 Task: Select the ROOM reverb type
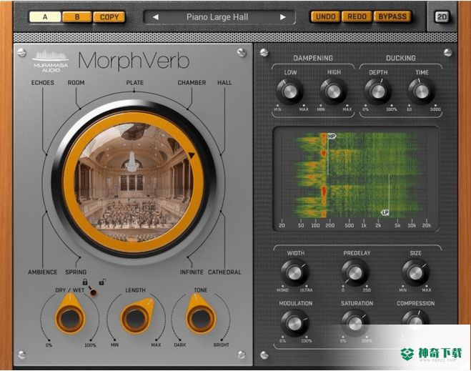[76, 83]
